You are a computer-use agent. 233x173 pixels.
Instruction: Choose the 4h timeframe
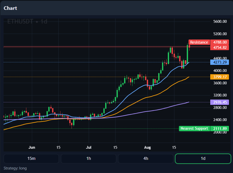[x=146, y=159]
